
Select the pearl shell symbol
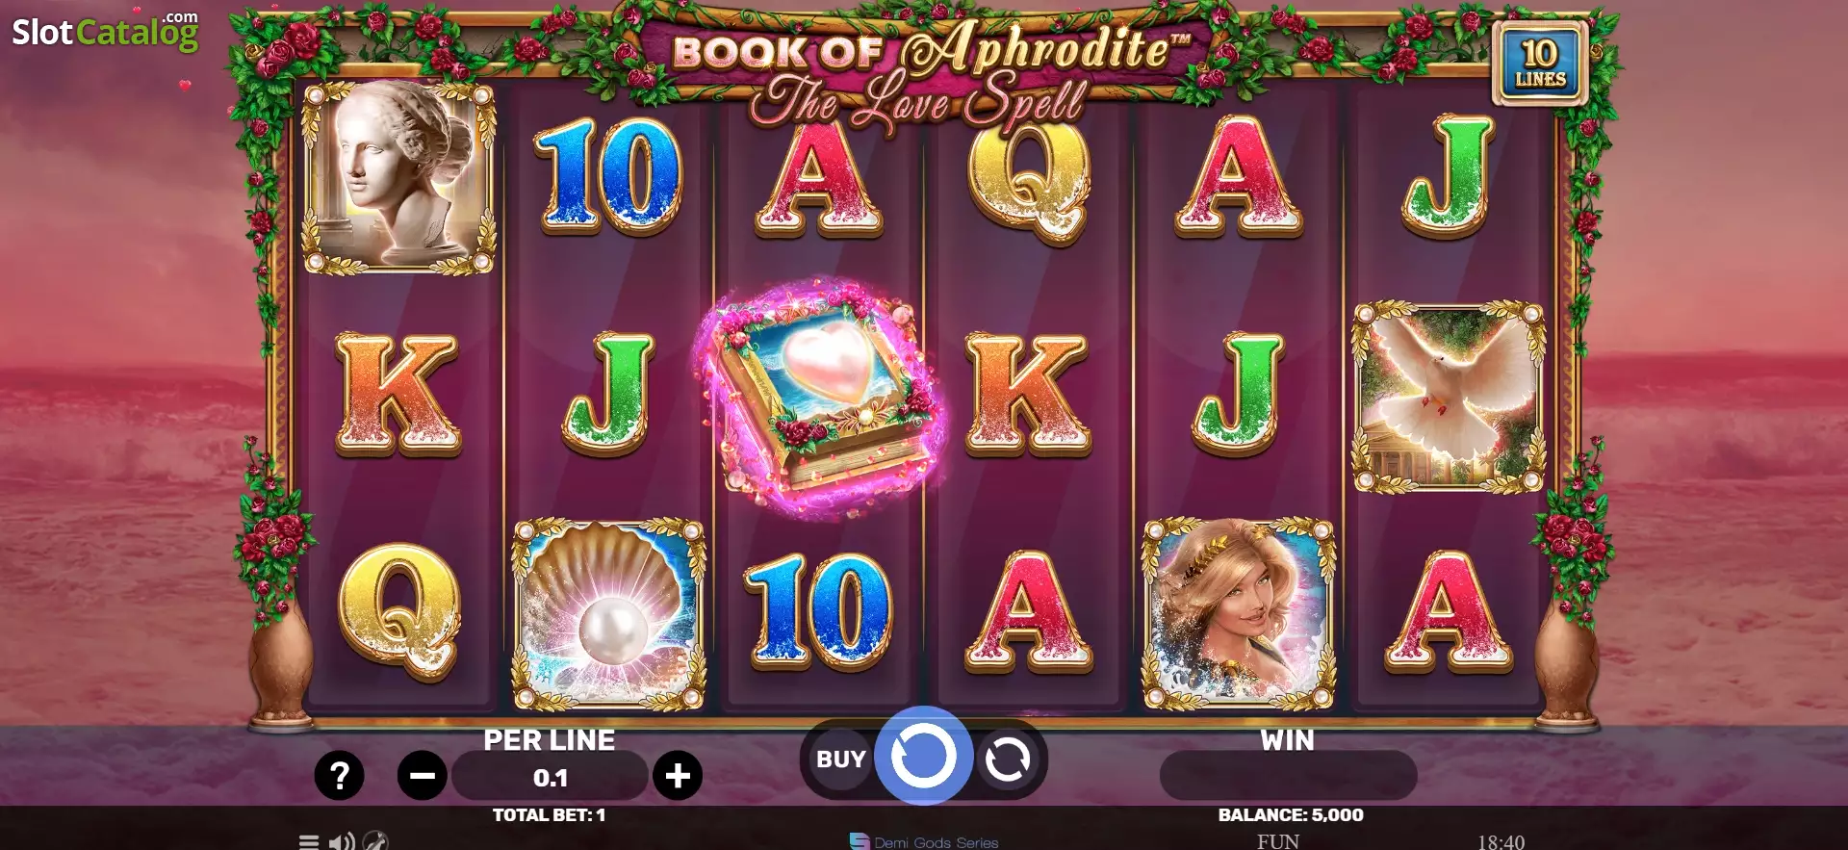pyautogui.click(x=608, y=614)
